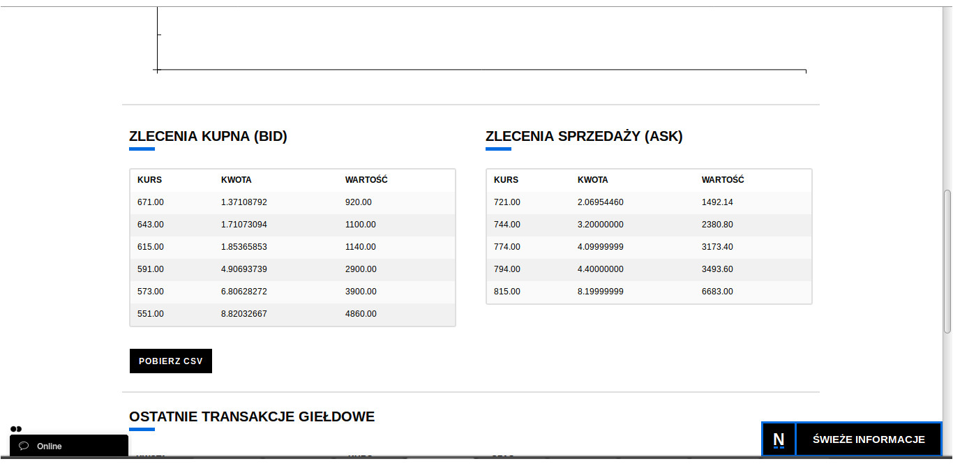Select the ask value 1492.14

(717, 202)
